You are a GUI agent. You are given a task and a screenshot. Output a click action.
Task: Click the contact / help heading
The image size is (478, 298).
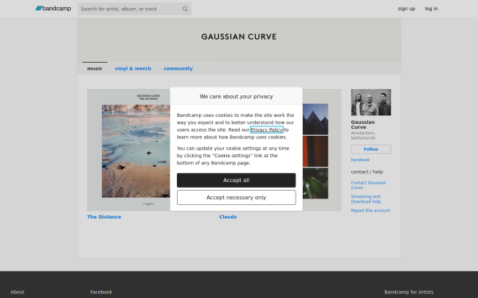click(x=367, y=172)
